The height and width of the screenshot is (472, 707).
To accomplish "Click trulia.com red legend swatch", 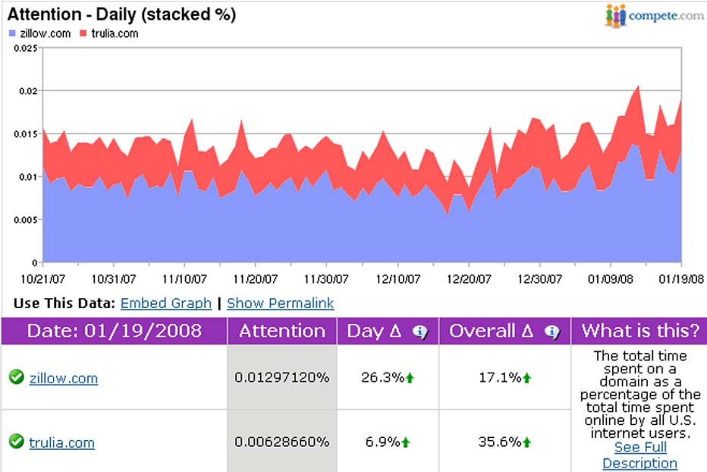I will tap(83, 33).
